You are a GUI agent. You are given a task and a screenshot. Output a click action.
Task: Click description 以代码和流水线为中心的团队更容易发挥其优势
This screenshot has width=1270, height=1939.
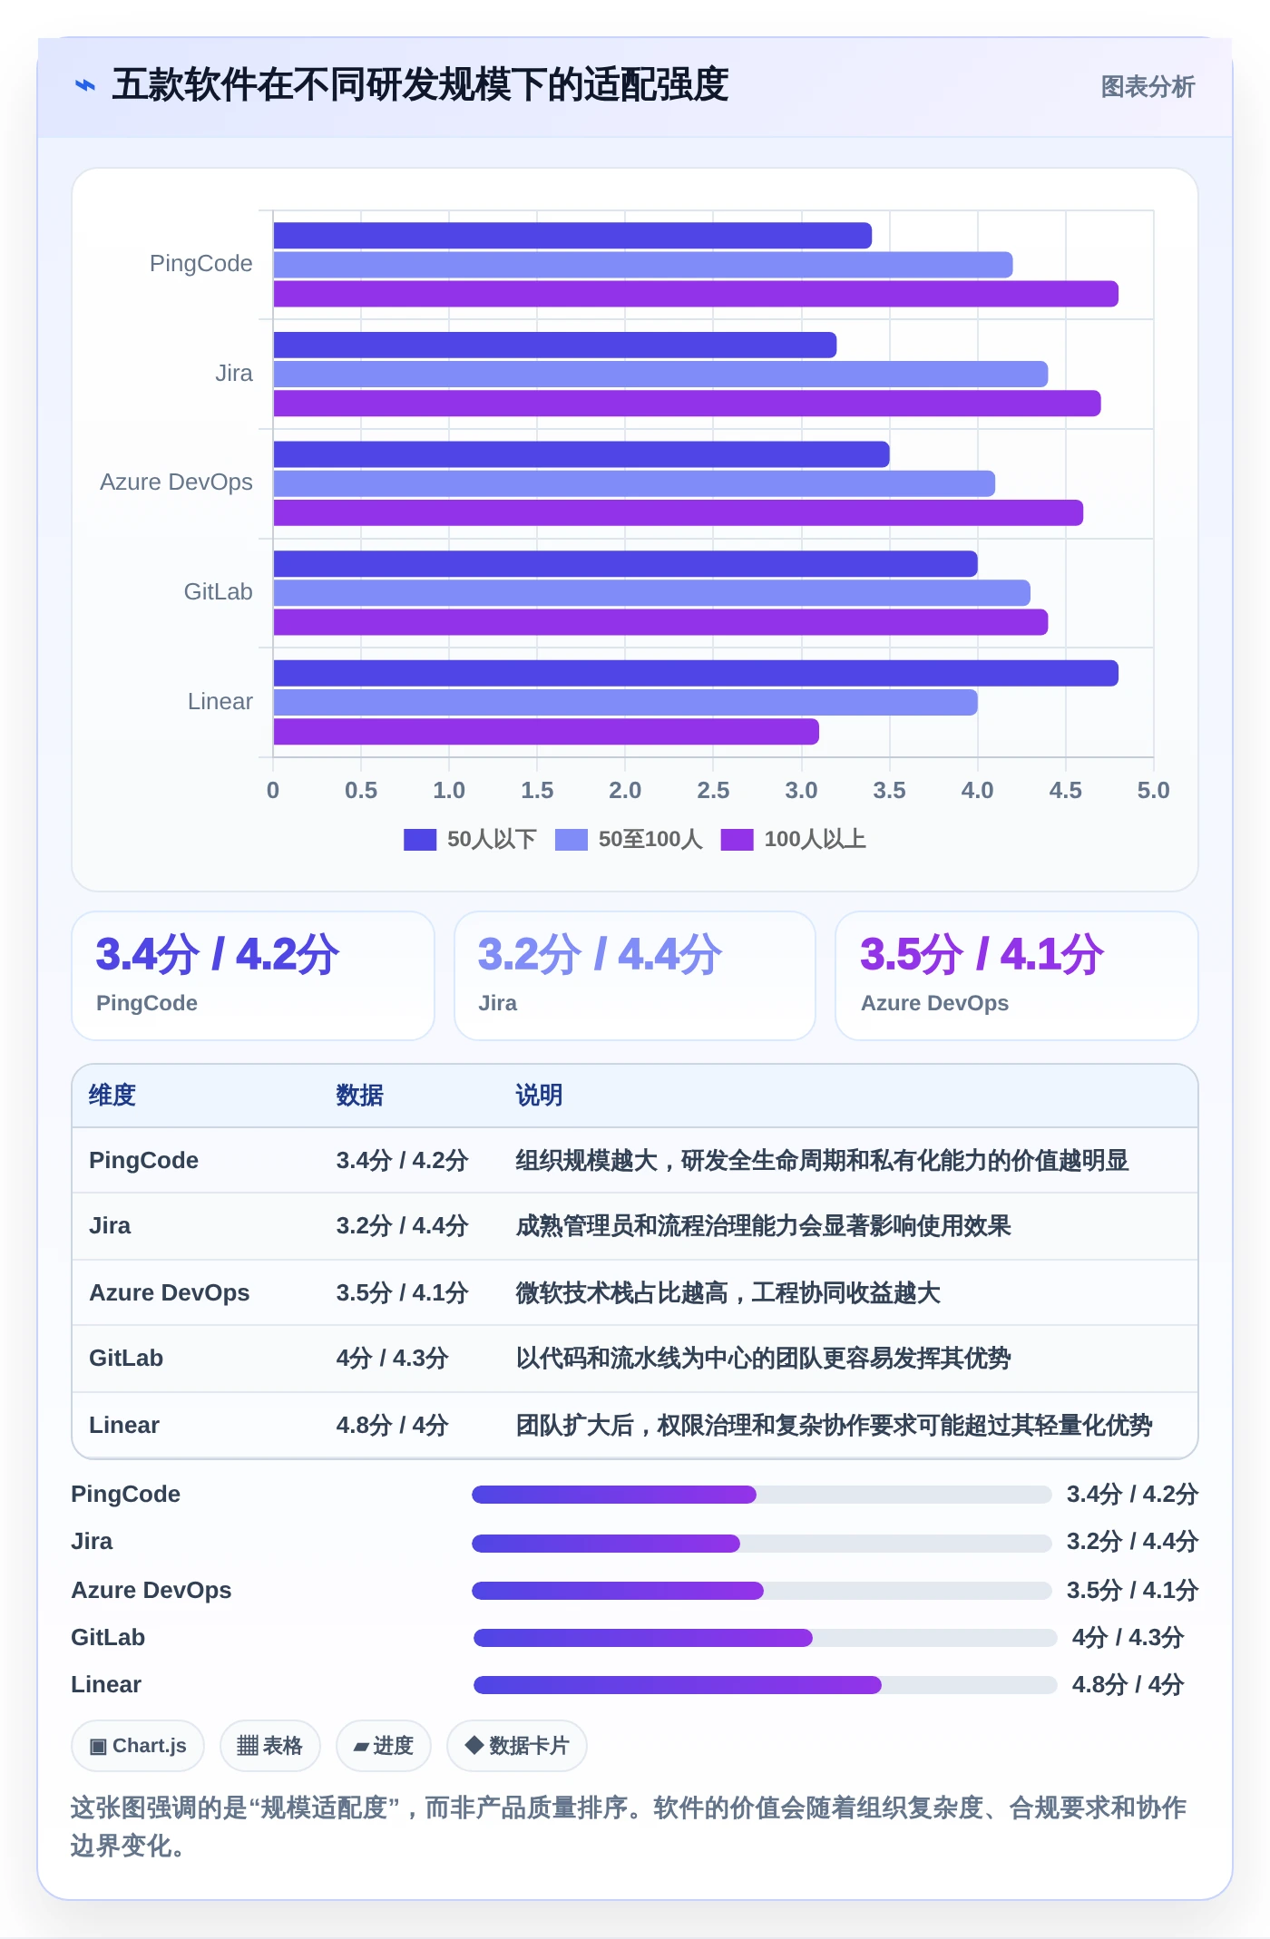pos(764,1358)
